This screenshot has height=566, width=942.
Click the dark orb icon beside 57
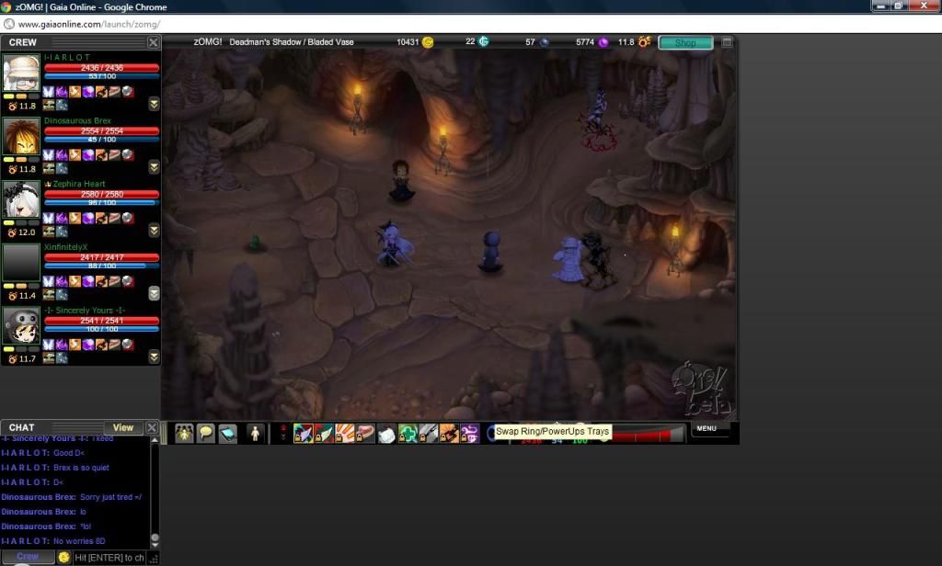tap(545, 42)
